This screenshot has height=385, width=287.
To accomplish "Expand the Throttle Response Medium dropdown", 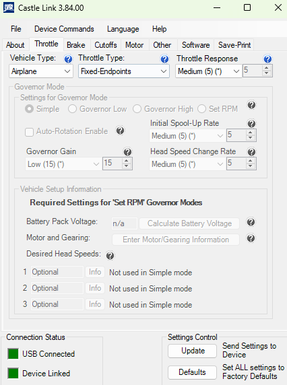I will tap(208, 71).
